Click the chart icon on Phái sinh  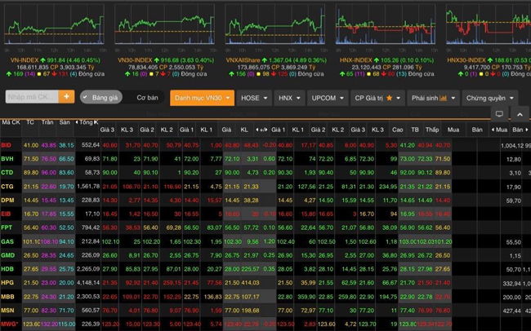(444, 98)
